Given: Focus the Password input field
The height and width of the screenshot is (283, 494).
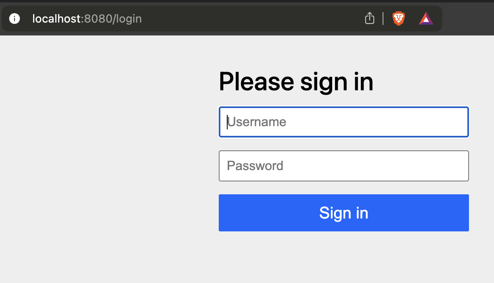Looking at the screenshot, I should click(343, 166).
